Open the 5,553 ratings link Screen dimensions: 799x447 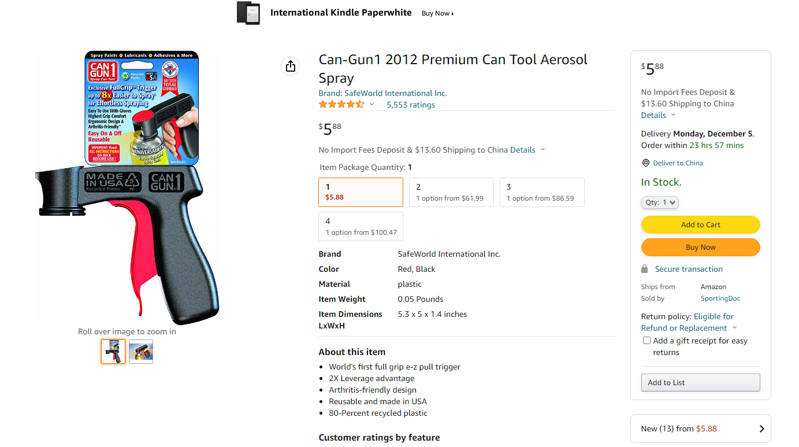coord(411,105)
